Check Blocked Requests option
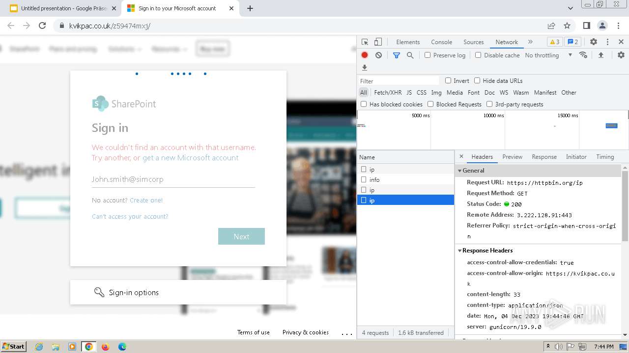 coord(430,104)
